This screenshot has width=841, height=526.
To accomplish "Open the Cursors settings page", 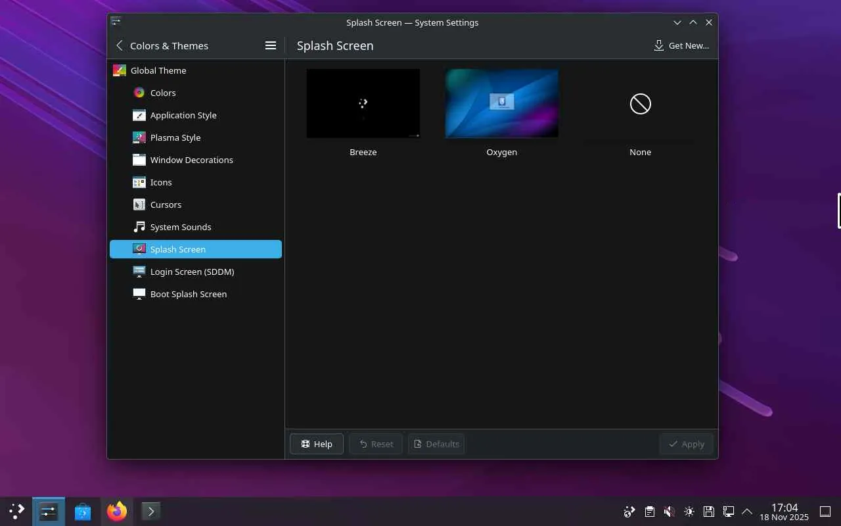I will (196, 204).
